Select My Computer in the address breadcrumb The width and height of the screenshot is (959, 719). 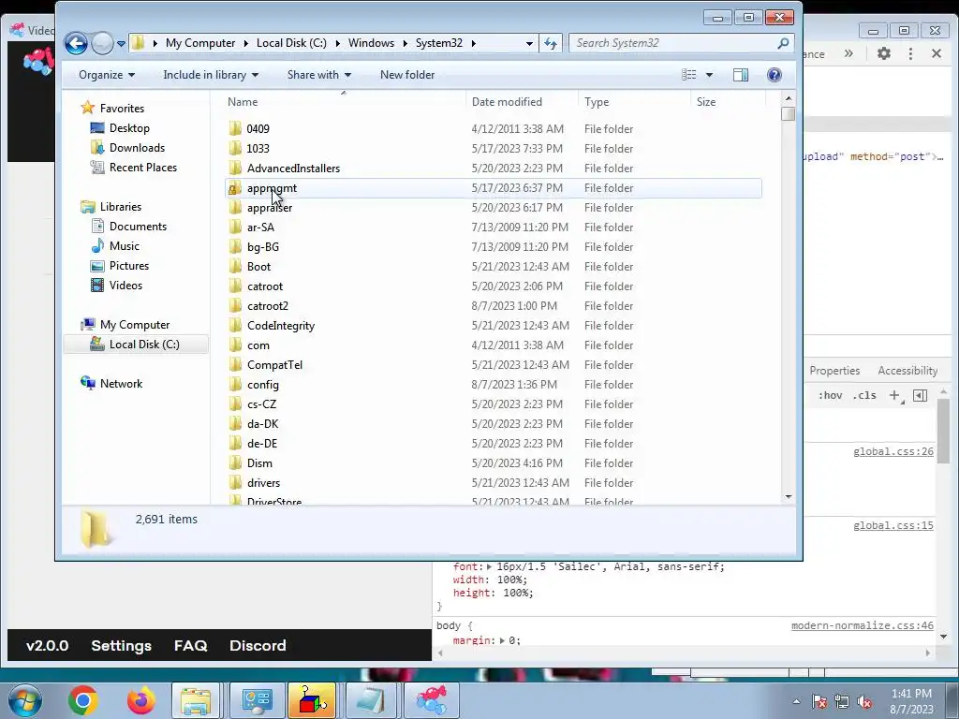pyautogui.click(x=200, y=43)
